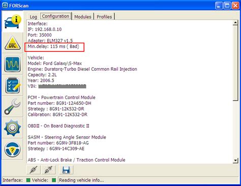The image size is (241, 186).
Task: Click the 'Year: 2006.5' line
Action: [41, 80]
